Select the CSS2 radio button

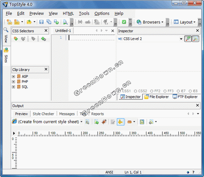(135, 91)
